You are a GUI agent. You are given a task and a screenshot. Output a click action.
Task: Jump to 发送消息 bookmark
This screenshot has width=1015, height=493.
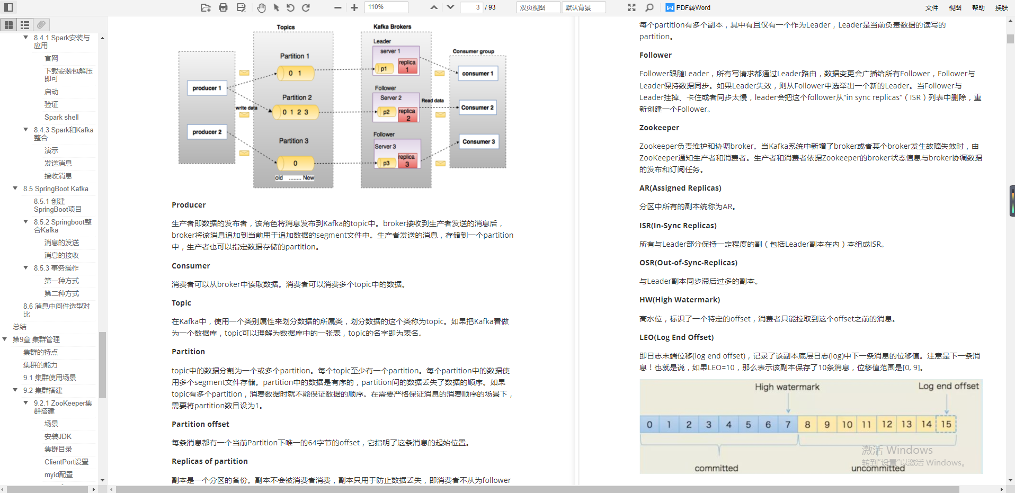point(58,163)
